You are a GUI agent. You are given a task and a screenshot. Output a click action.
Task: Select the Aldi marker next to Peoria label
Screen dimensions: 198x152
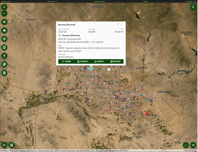point(85,68)
